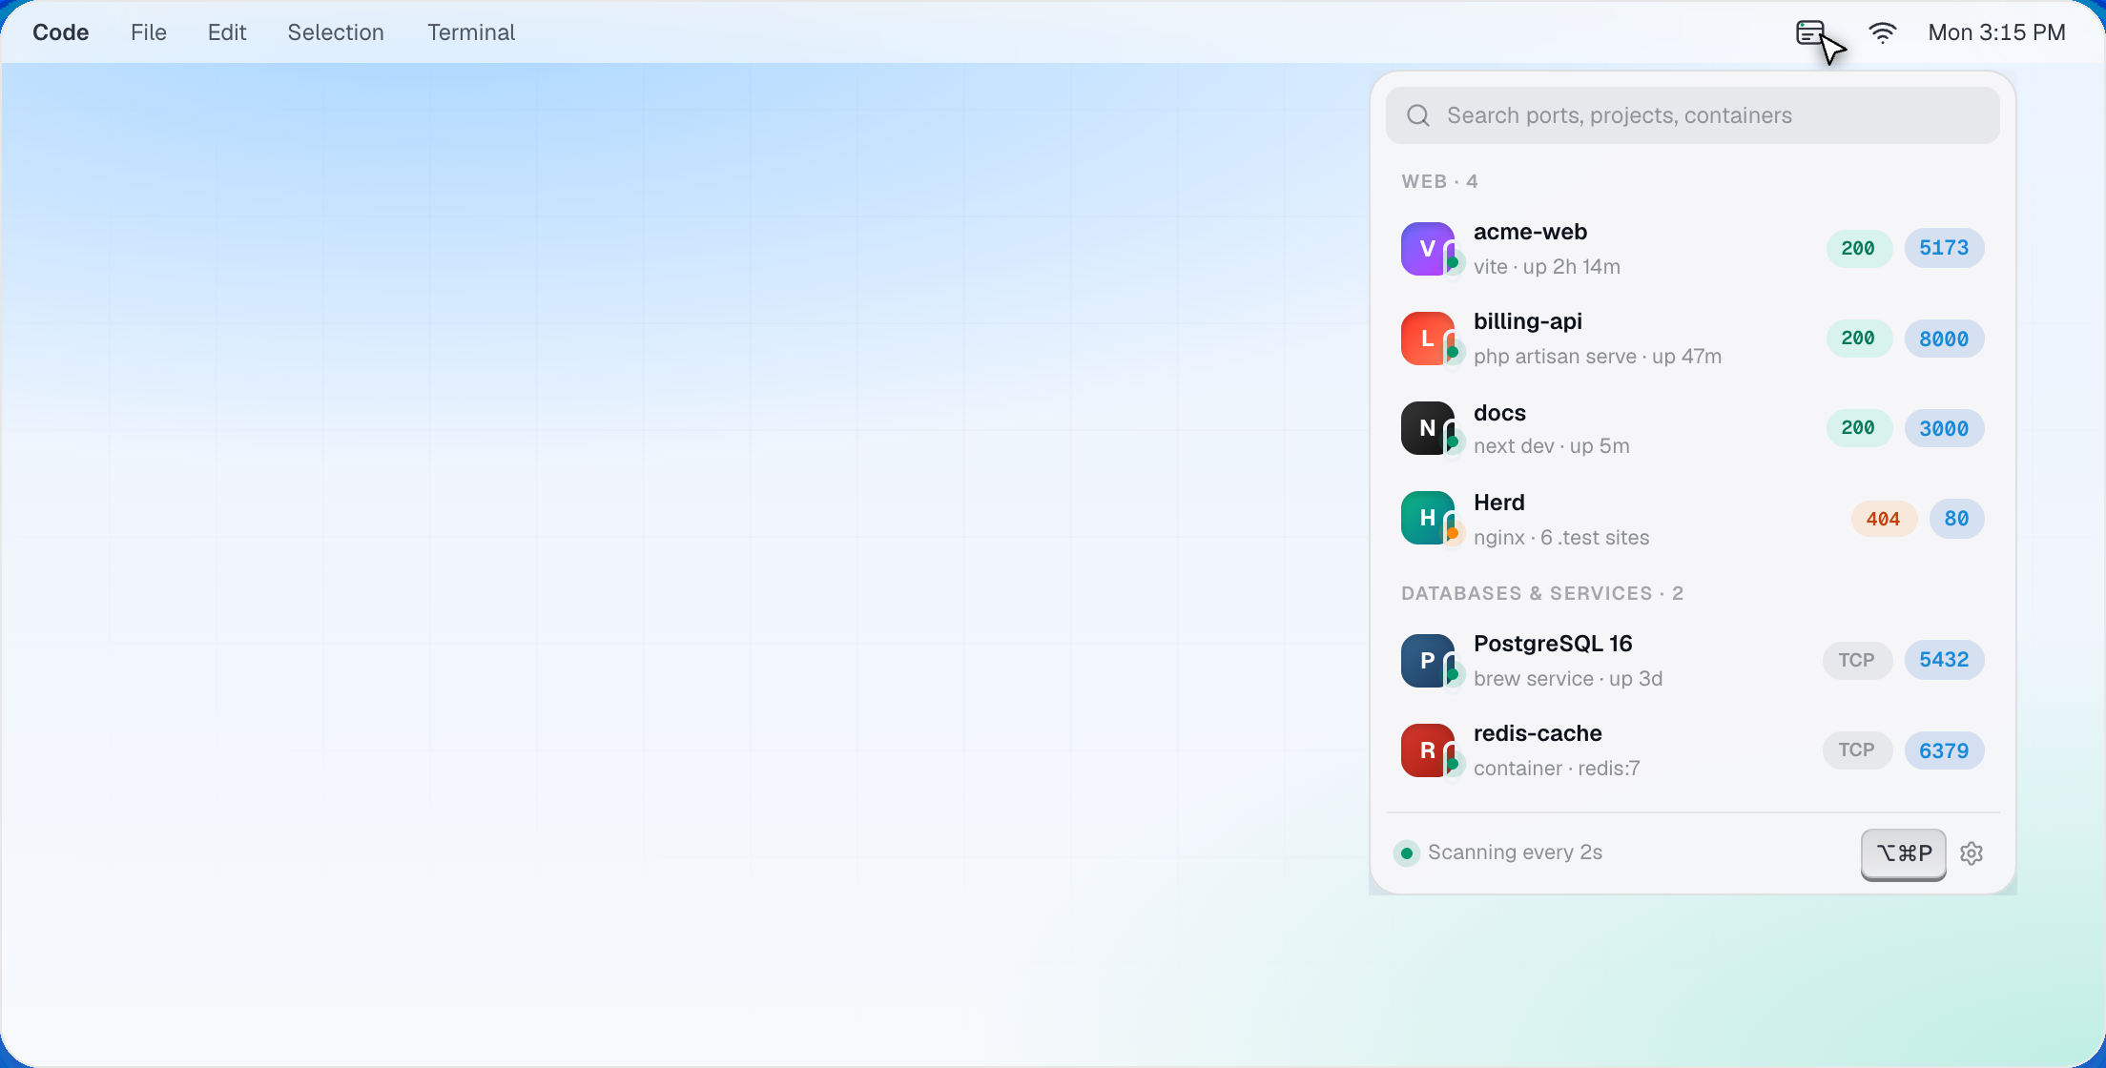
Task: Select the acme-web title text
Action: [x=1530, y=232]
